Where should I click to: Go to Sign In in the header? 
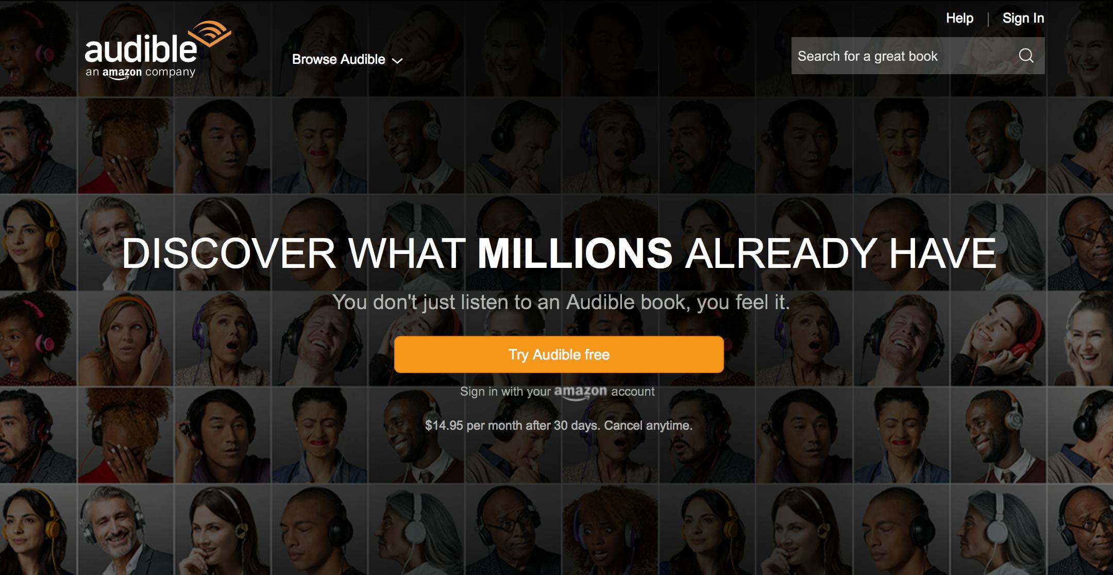(1023, 18)
